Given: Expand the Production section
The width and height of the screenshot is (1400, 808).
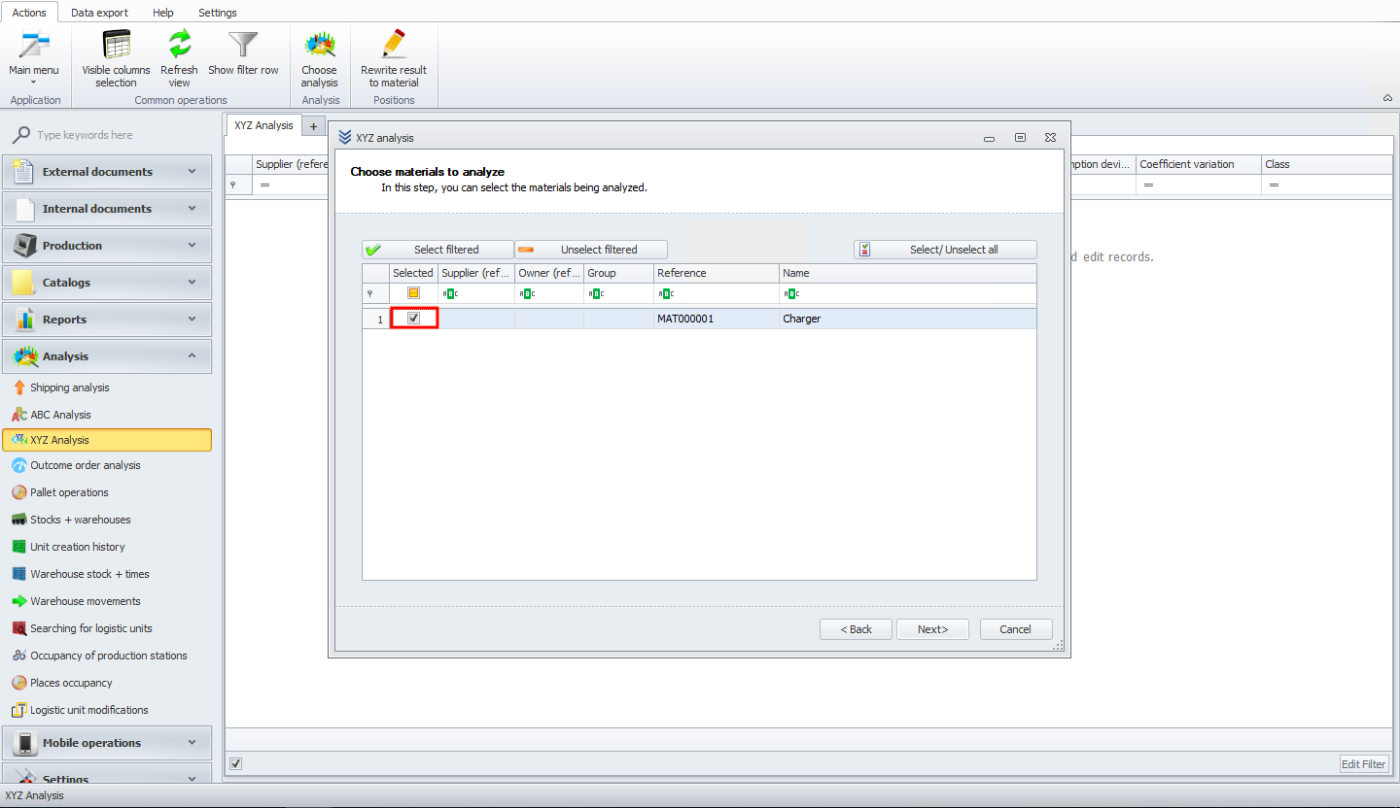Looking at the screenshot, I should tap(107, 246).
